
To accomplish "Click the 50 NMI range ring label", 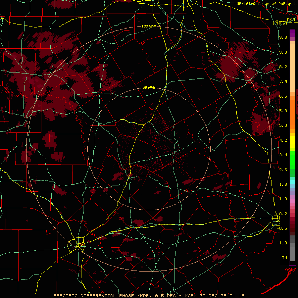I will pyautogui.click(x=149, y=88).
